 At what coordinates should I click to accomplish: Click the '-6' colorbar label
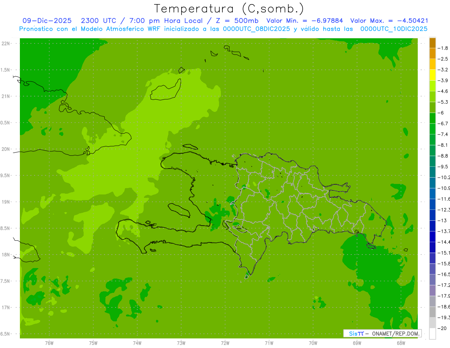[441, 113]
